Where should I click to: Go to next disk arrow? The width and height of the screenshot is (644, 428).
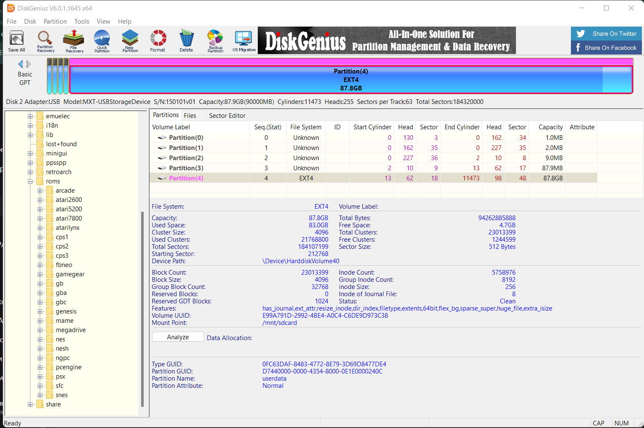pos(28,64)
